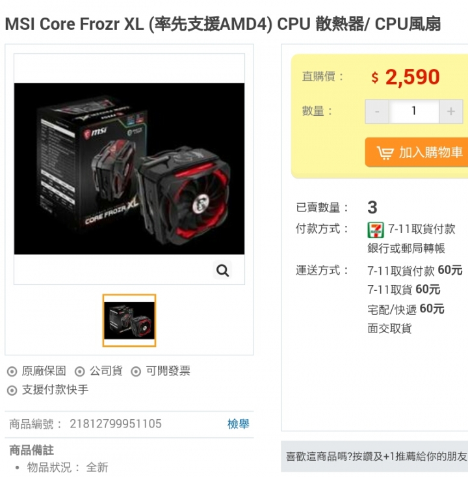468x477 pixels.
Task: Click the 面交取貨 pickup option
Action: point(389,329)
